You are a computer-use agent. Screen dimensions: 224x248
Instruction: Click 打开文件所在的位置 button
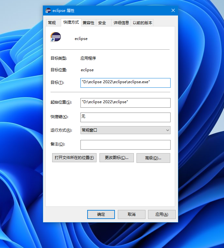click(74, 158)
